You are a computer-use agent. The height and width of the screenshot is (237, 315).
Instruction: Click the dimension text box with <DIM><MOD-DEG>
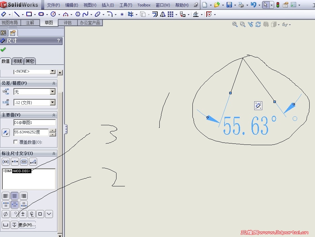[29, 179]
